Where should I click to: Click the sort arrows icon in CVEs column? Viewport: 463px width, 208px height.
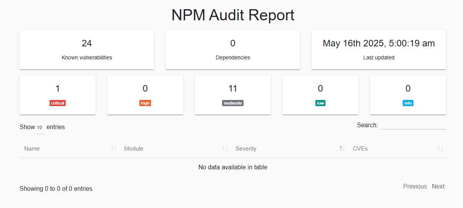[440, 149]
